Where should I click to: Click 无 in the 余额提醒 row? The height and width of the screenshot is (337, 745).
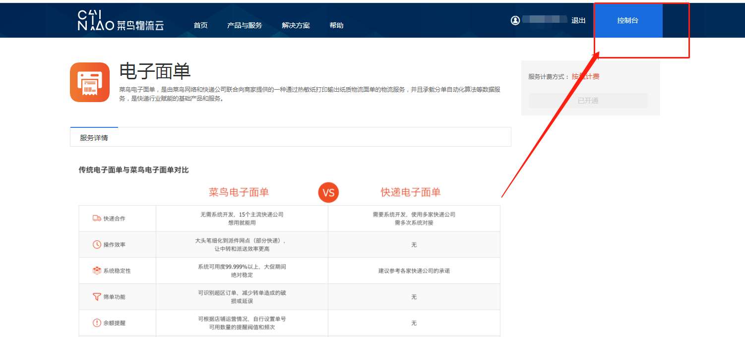point(414,323)
